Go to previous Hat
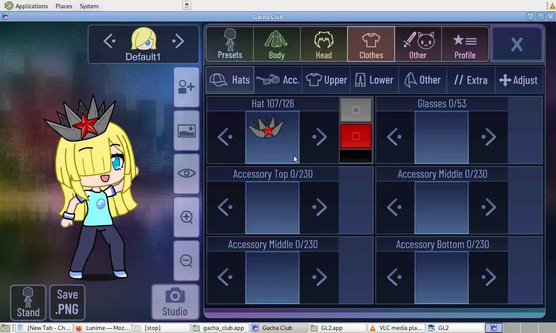The width and height of the screenshot is (556, 333). click(x=225, y=137)
